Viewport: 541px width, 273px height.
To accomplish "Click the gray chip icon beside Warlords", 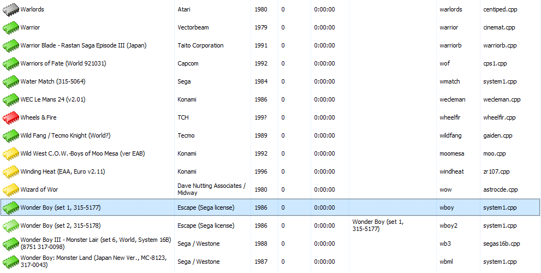I will click(x=11, y=10).
